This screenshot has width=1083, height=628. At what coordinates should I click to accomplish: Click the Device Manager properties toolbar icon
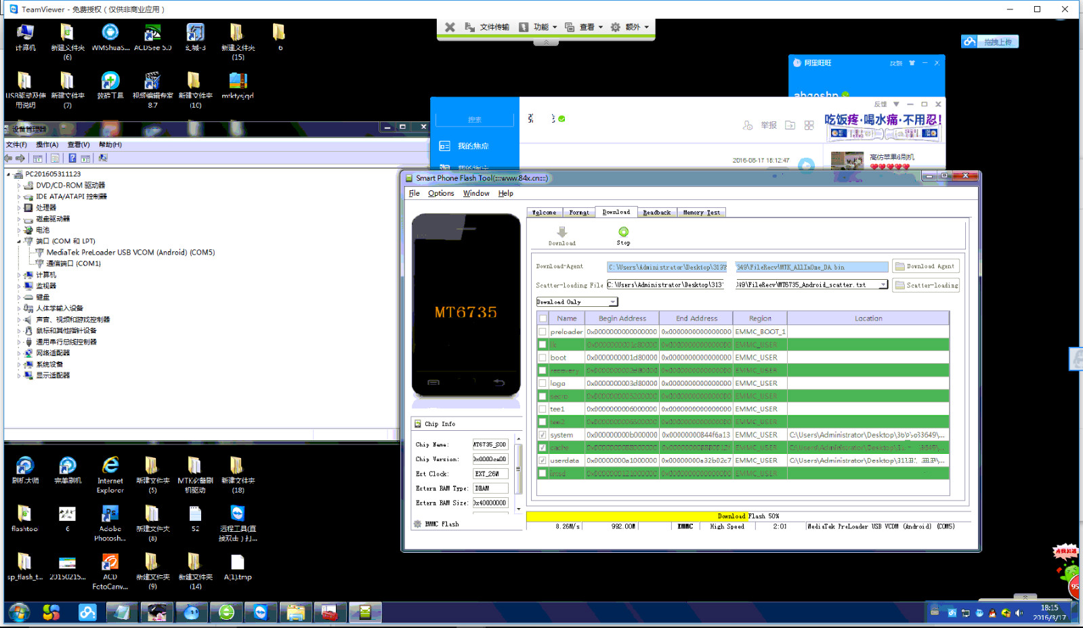[x=55, y=159]
